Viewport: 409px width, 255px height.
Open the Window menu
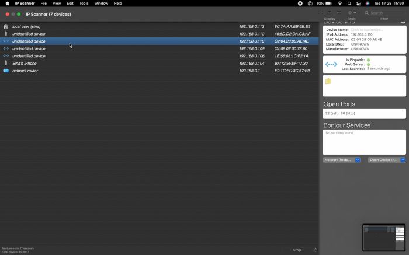(x=101, y=4)
